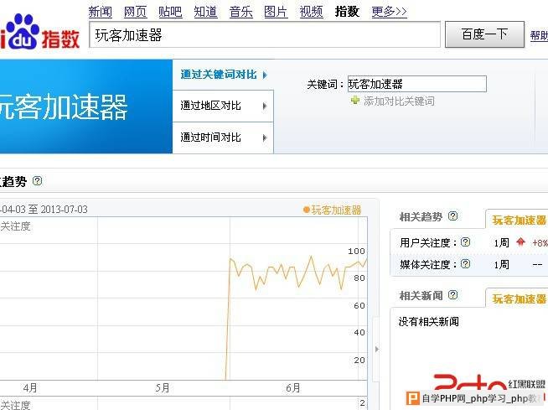The image size is (548, 410).
Task: Collapse the chart side panel arrow
Action: click(x=377, y=349)
